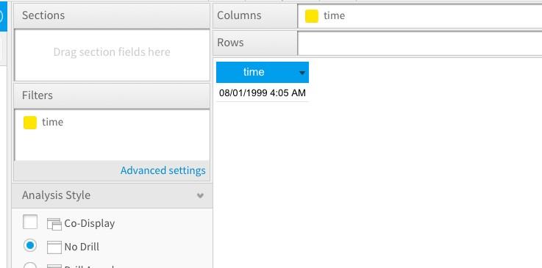The height and width of the screenshot is (268, 542).
Task: Select the 08/01/1999 4:05 AM cell
Action: click(263, 93)
